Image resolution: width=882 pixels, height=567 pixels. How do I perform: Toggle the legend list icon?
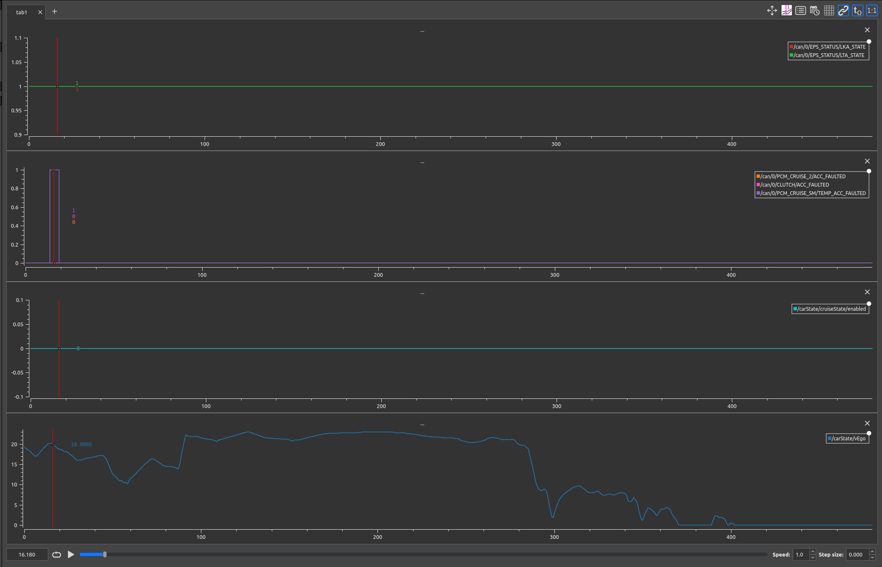(x=800, y=10)
